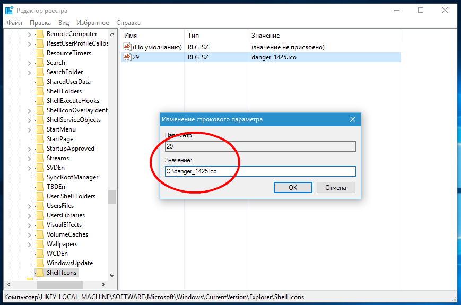Viewport: 461px width, 305px height.
Task: Select the ShellExecuteHooks folder icon
Action: coord(40,101)
